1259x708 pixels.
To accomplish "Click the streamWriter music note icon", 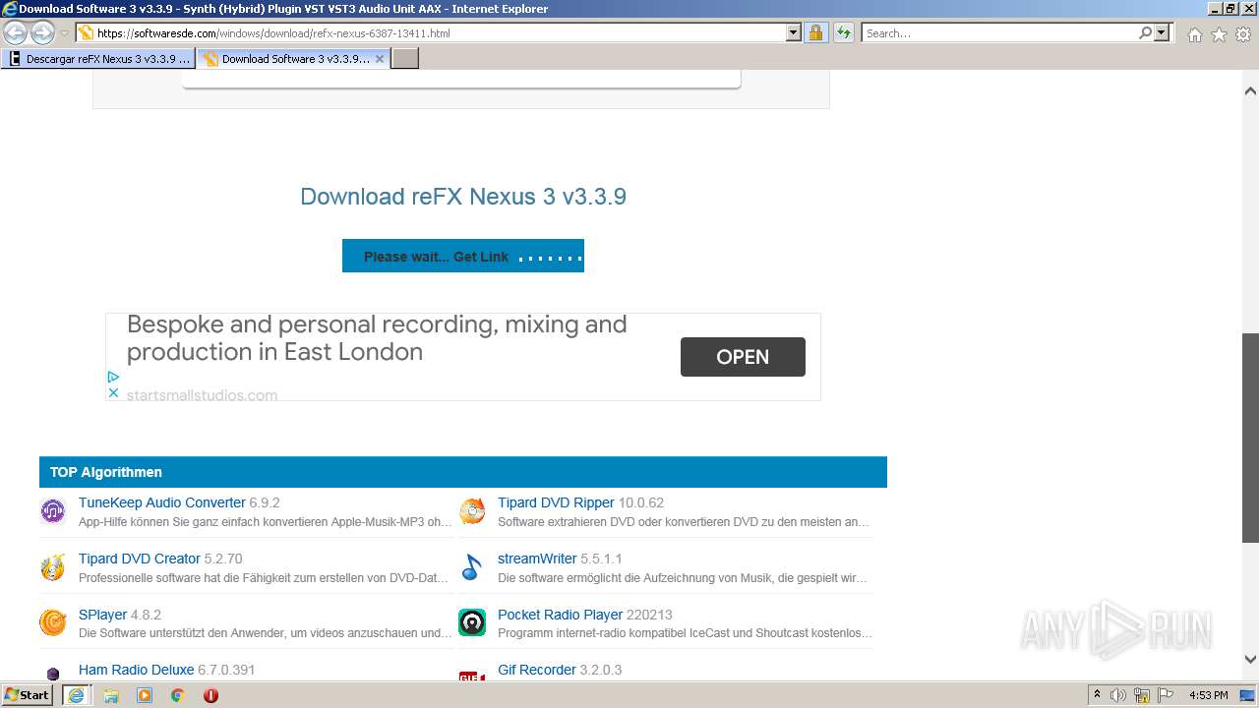I will (472, 567).
